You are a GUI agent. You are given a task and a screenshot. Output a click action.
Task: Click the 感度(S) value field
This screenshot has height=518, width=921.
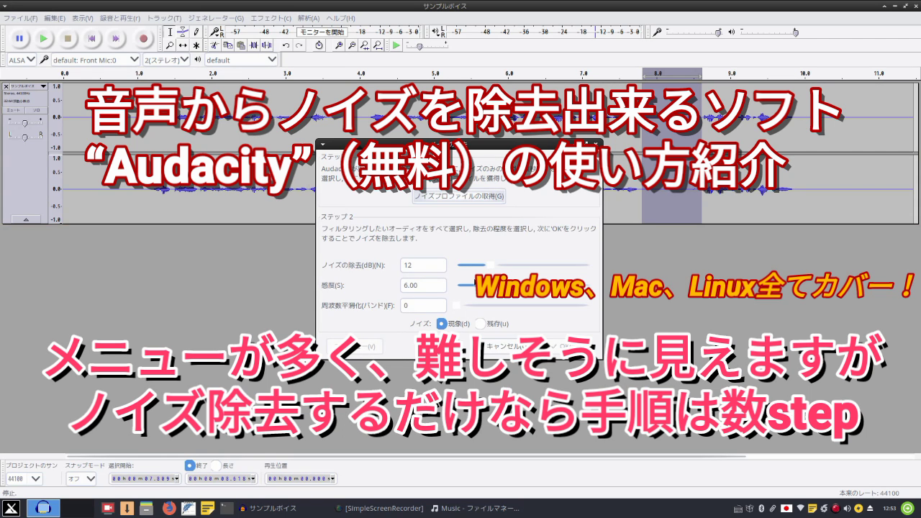tap(423, 285)
